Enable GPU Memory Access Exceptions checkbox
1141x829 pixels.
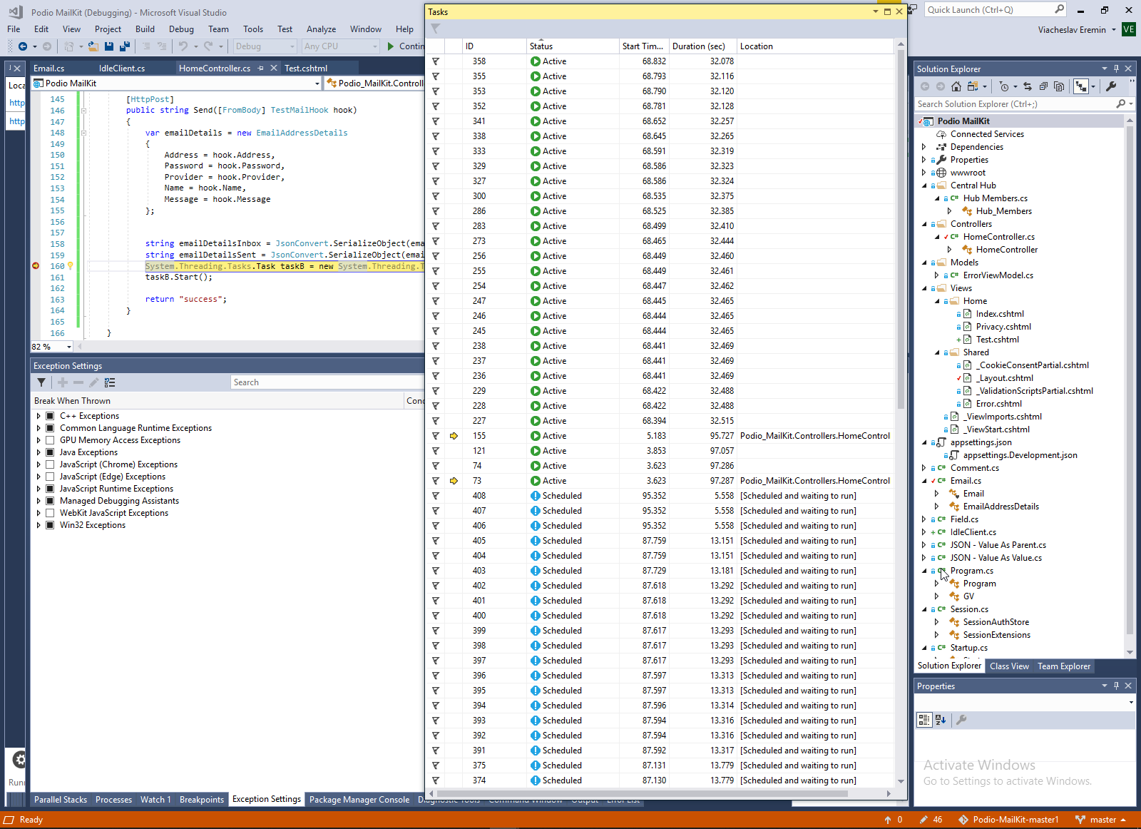pyautogui.click(x=50, y=440)
